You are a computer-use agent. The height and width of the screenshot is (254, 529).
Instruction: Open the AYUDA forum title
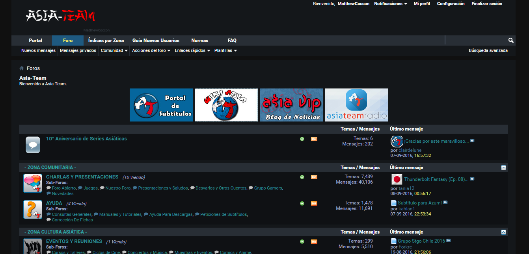tap(54, 203)
